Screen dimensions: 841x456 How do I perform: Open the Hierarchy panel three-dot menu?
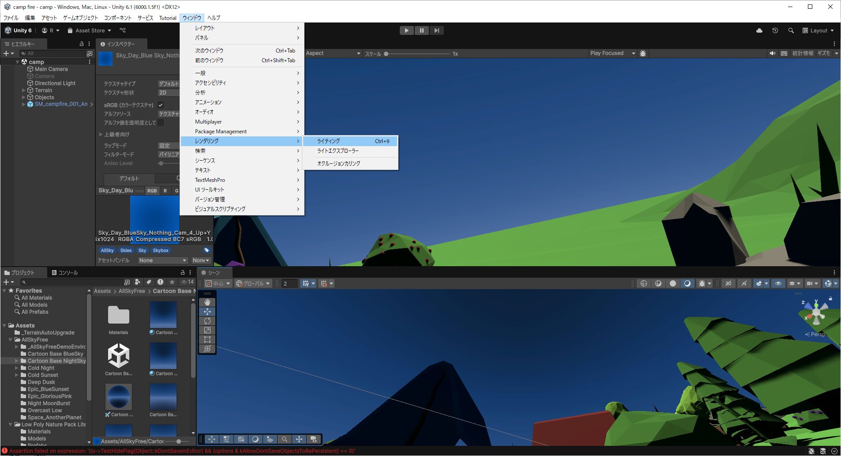tap(89, 44)
